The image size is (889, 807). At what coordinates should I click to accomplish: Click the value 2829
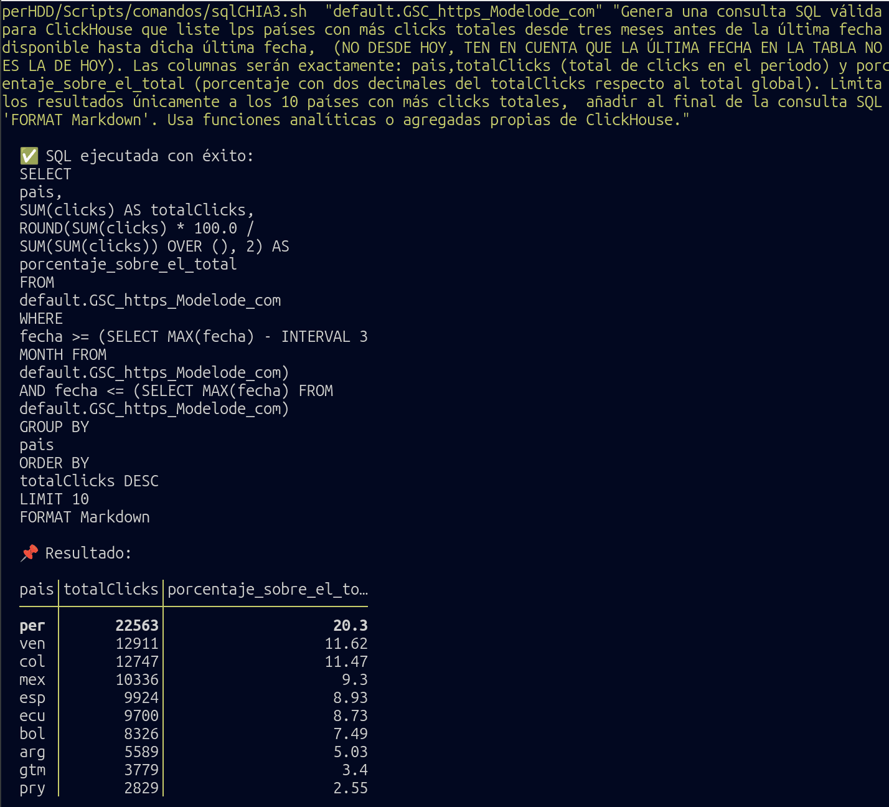[x=141, y=788]
